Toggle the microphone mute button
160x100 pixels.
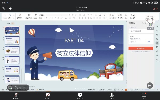(16, 96)
